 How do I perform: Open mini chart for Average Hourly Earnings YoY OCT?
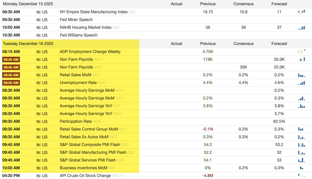coord(301,106)
